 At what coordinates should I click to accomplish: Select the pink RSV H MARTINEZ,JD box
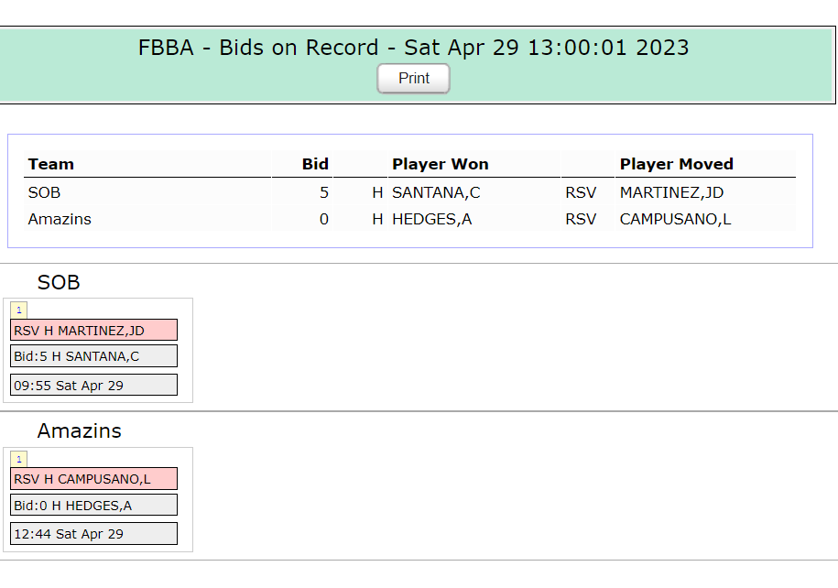93,331
